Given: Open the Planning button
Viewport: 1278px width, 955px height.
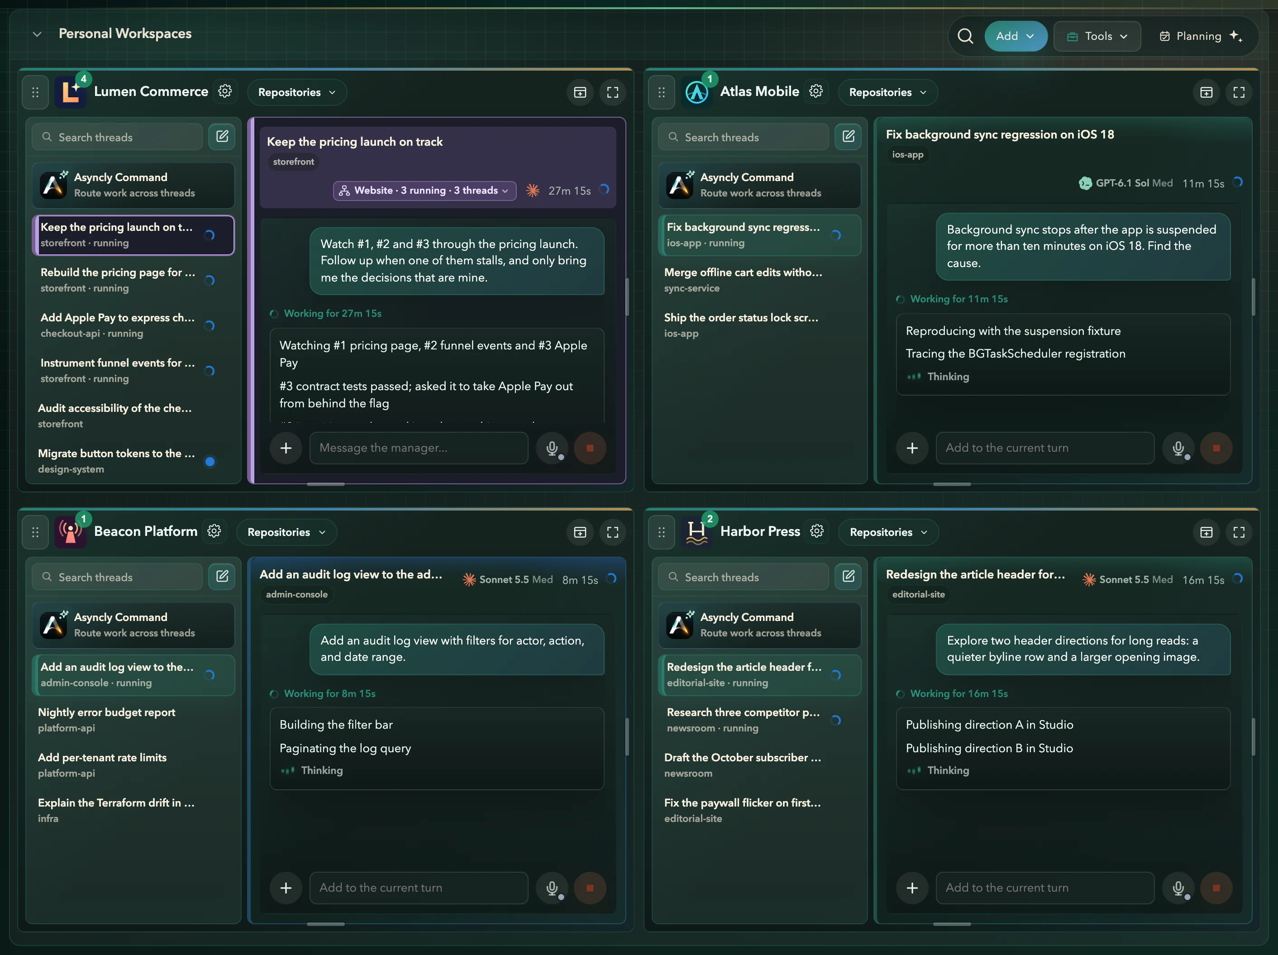Looking at the screenshot, I should 1201,36.
